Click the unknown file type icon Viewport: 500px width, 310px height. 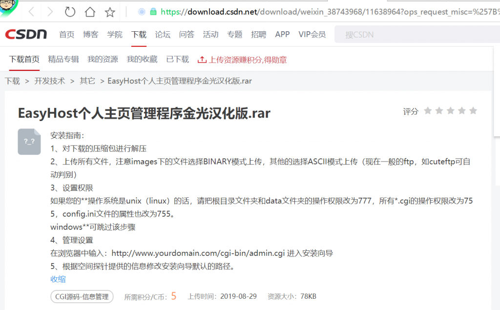[x=29, y=142]
